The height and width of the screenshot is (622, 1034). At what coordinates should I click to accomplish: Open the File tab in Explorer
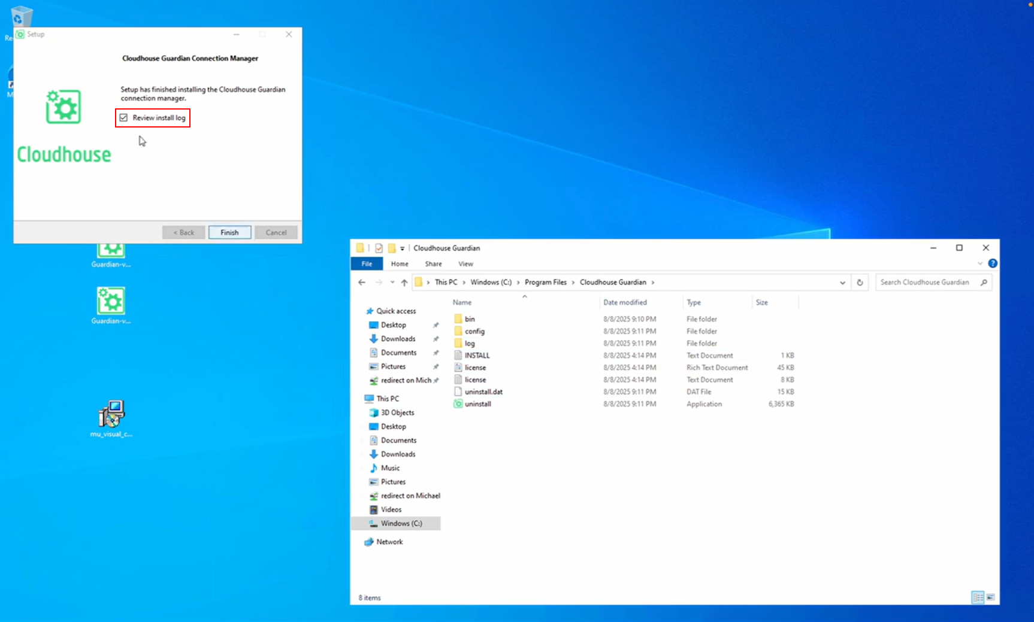coord(367,264)
